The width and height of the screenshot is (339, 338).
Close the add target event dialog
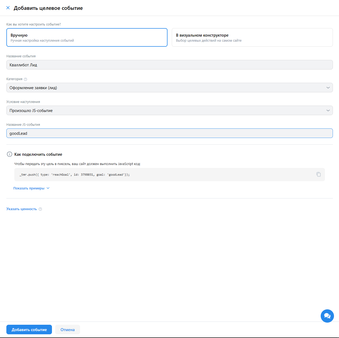[8, 8]
